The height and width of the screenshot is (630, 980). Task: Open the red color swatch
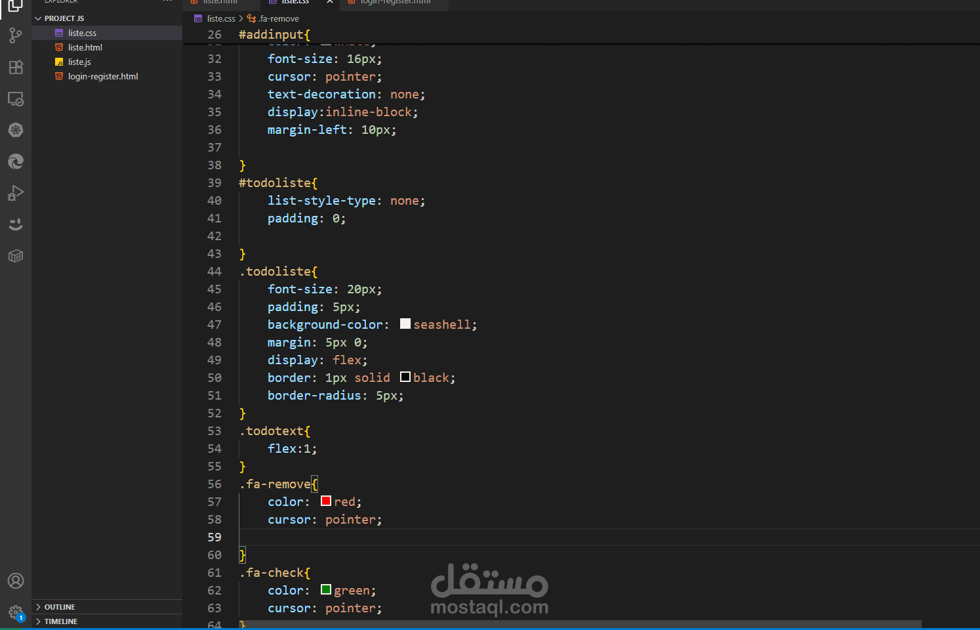click(x=326, y=501)
